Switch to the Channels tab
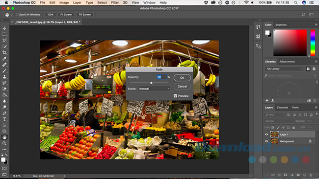 [282, 108]
